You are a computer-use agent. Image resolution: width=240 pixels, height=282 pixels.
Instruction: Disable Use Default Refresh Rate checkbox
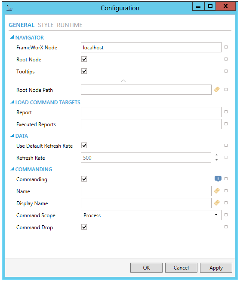pos(84,146)
